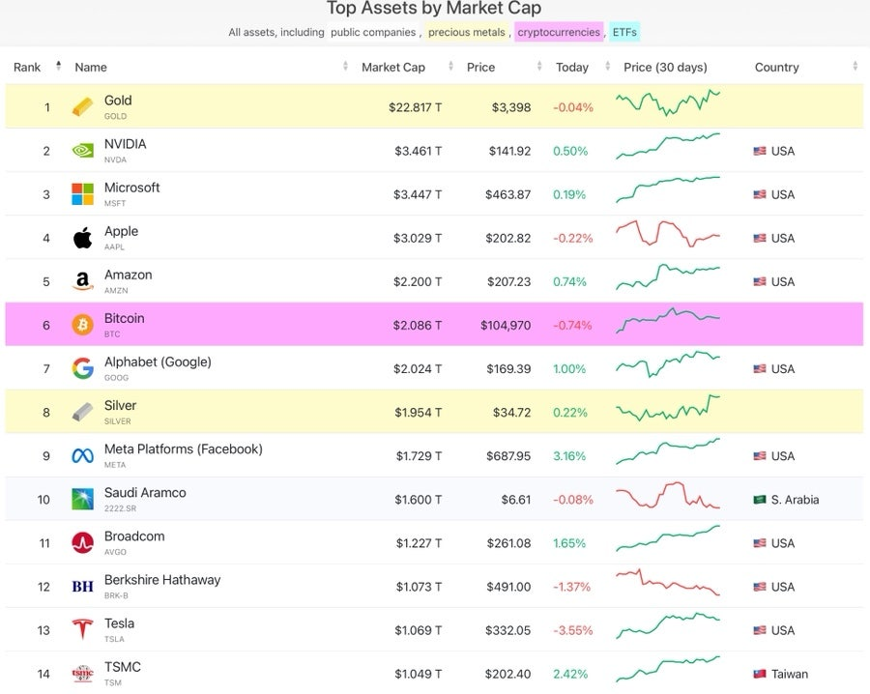Click the Berkshire Hathaway BH logo
This screenshot has height=694, width=870.
click(x=83, y=587)
